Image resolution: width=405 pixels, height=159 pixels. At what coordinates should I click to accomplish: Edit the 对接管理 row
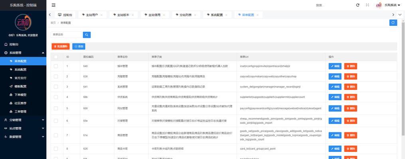(x=335, y=121)
